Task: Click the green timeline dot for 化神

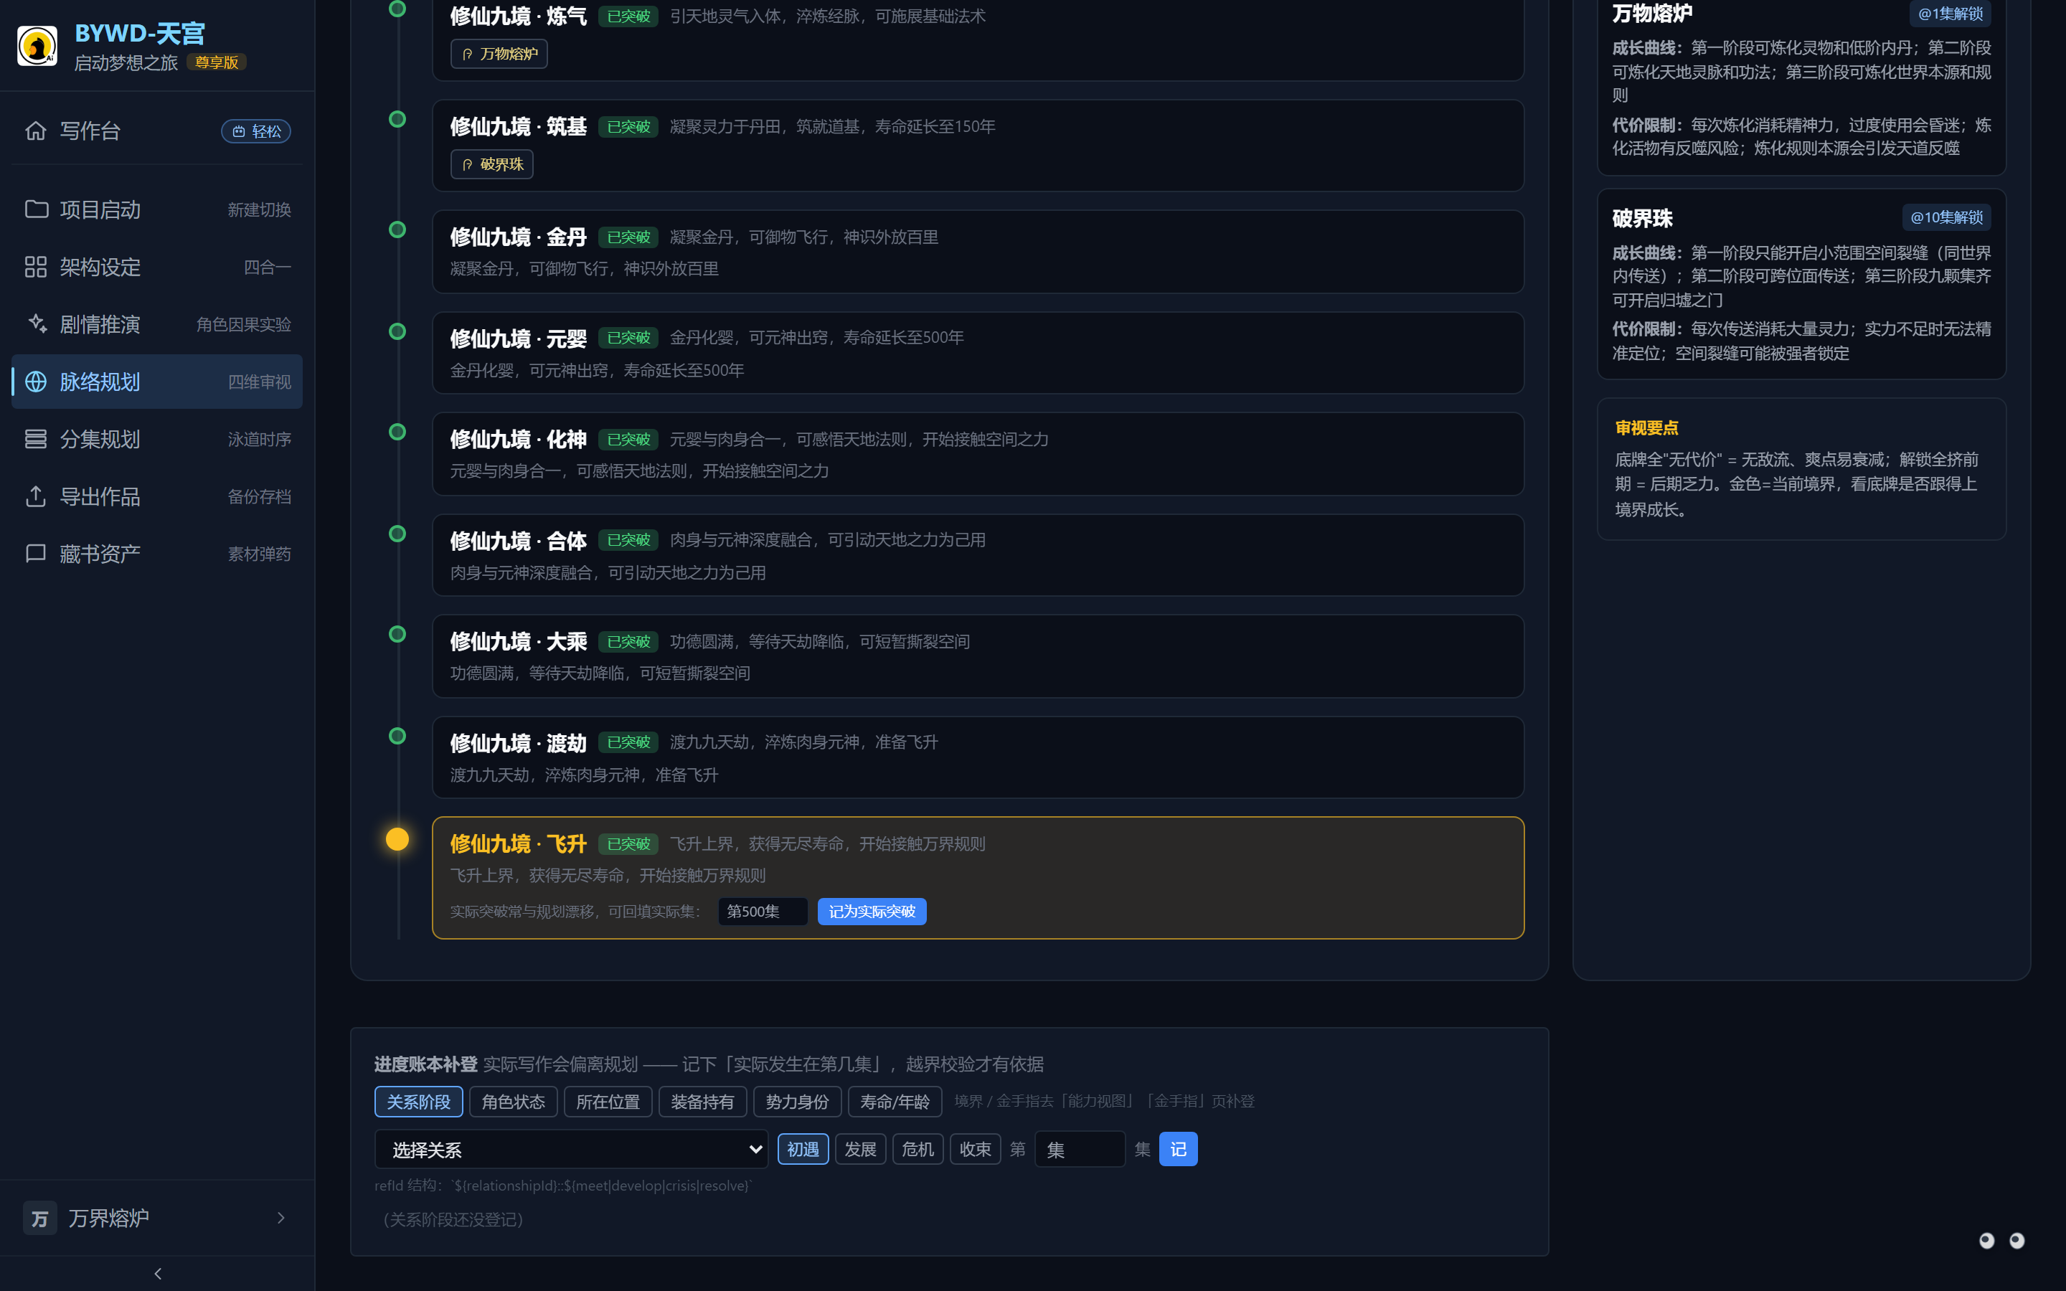Action: pyautogui.click(x=397, y=432)
